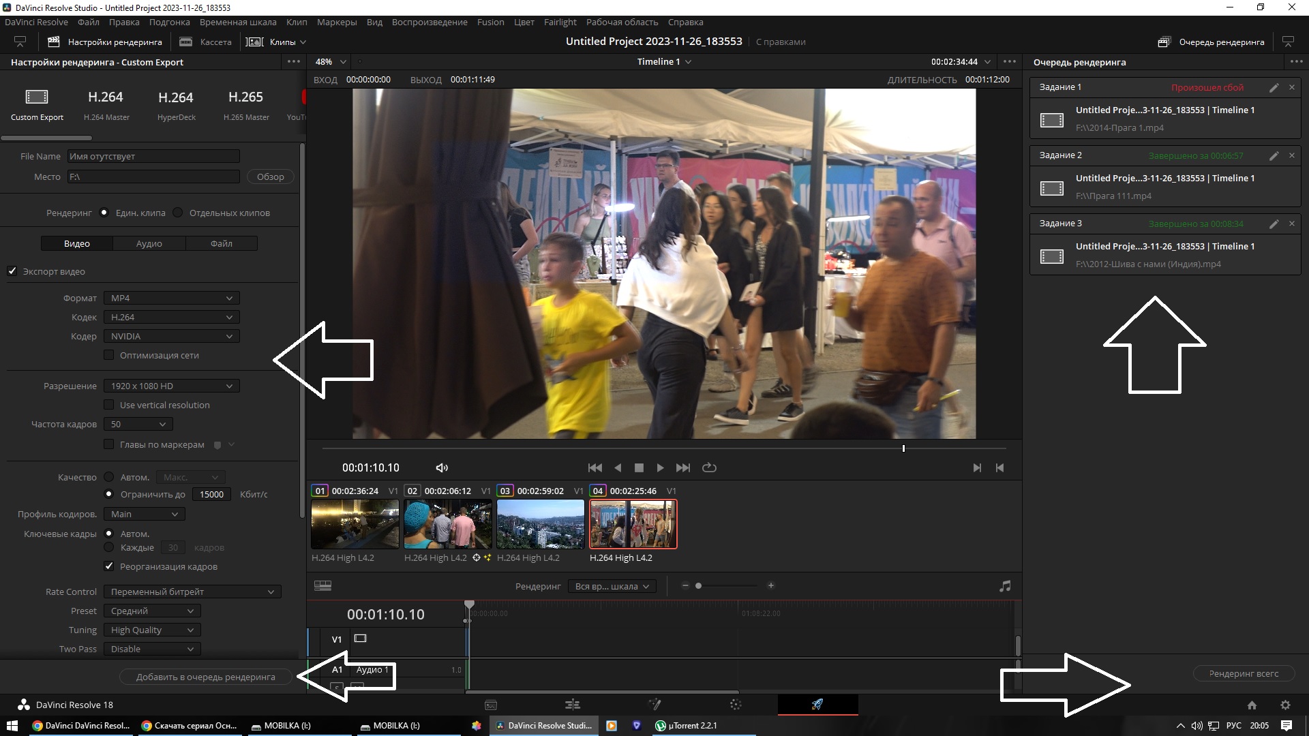Open the Fusion menu

491,22
